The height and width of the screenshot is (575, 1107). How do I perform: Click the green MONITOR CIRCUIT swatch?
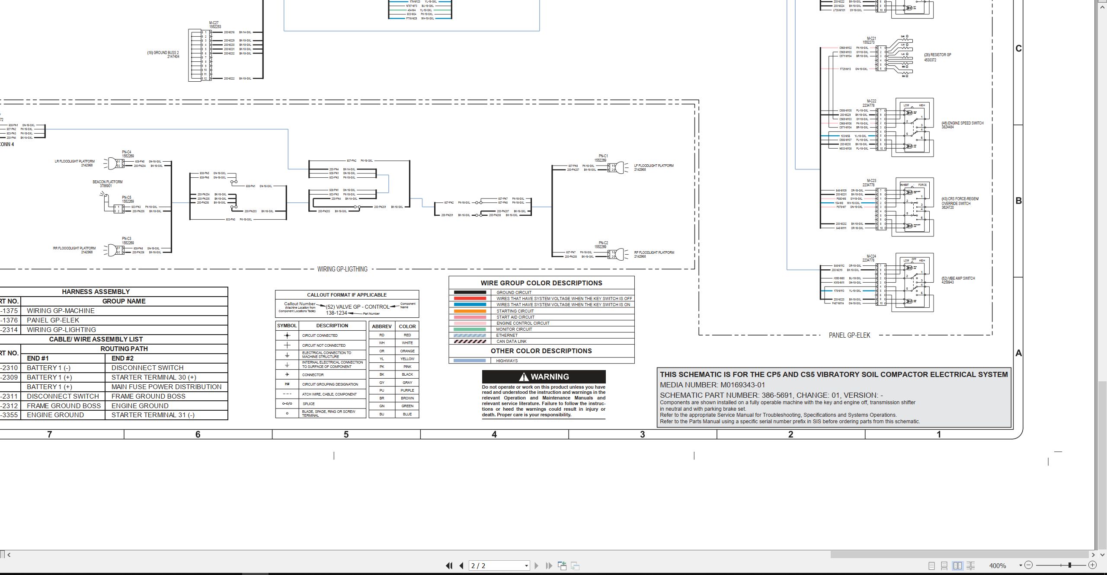(470, 329)
